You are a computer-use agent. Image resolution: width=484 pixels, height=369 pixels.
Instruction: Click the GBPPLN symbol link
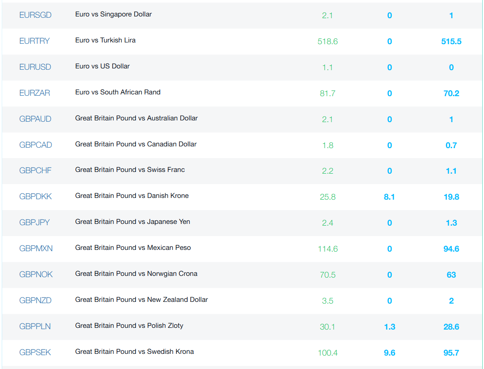tap(35, 327)
